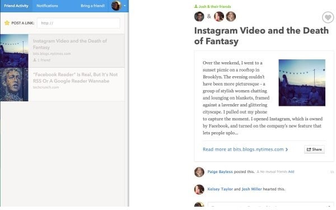Viewport: 336px width, 210px height.
Task: Open Kelsey Taylor profile link
Action: click(x=220, y=189)
